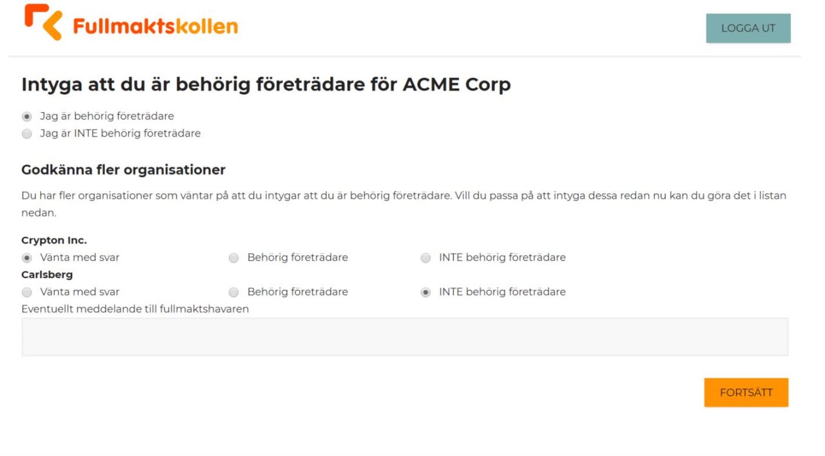
Task: Click the horizontal divider line below the header
Action: pos(404,57)
